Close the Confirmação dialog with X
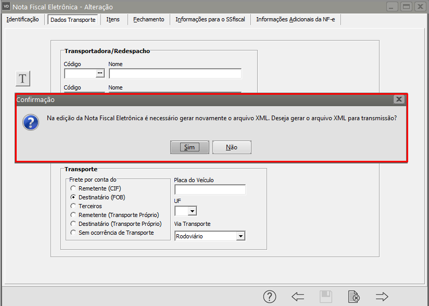The height and width of the screenshot is (306, 429). click(399, 99)
